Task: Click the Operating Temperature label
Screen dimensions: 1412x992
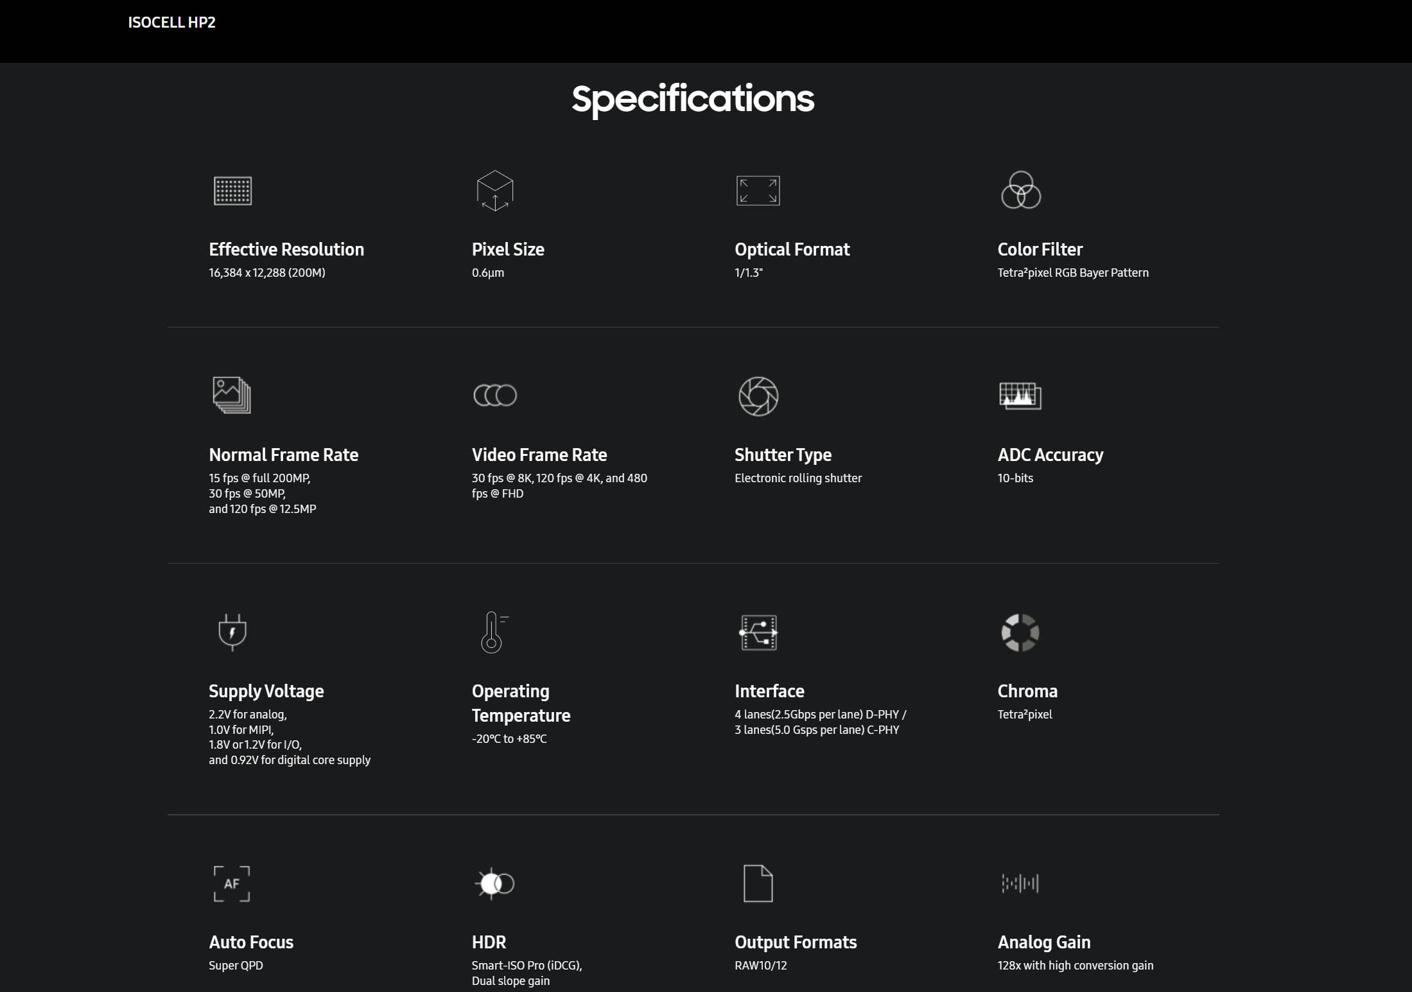Action: [x=521, y=703]
